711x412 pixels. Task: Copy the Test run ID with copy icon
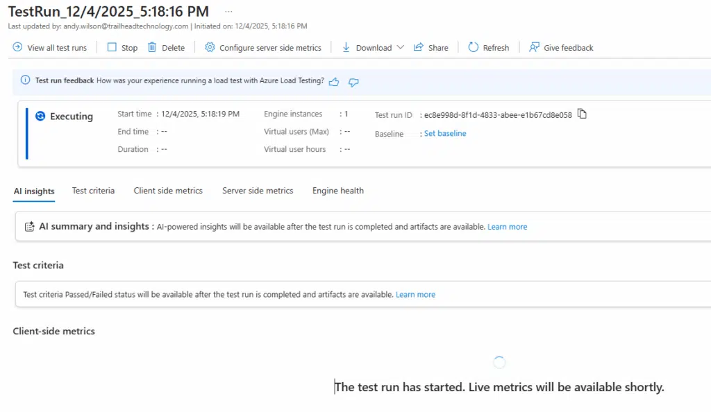click(583, 114)
